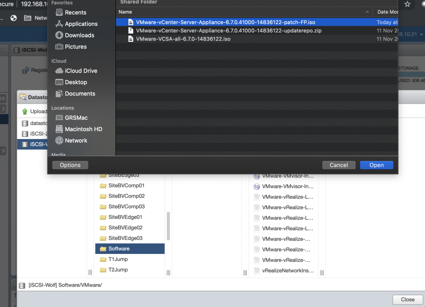The image size is (425, 307).
Task: Select the updaterepo.zip file
Action: coord(256,31)
